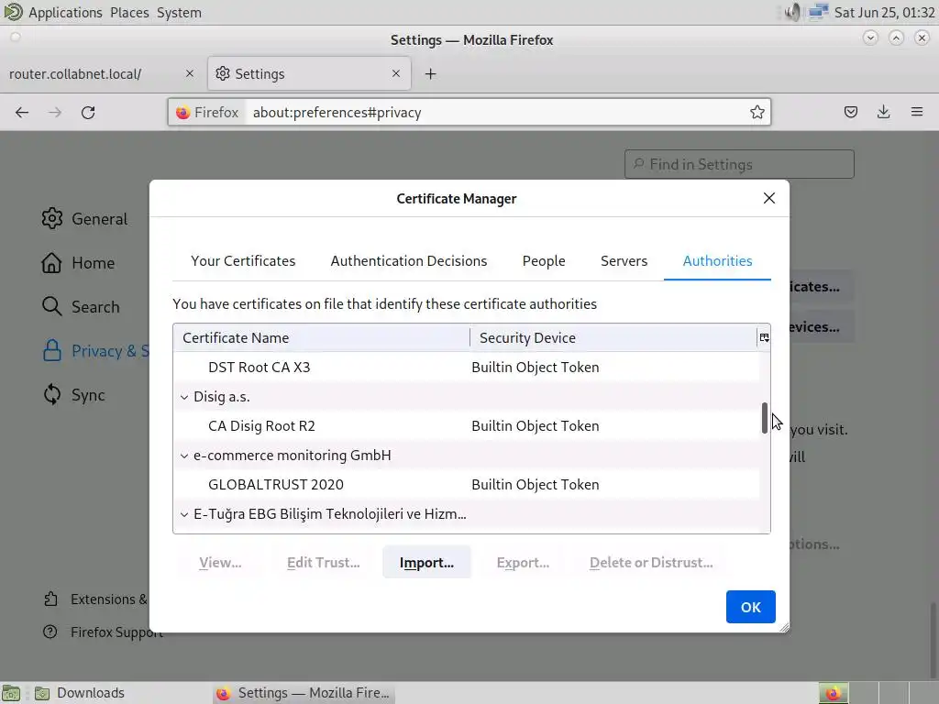The height and width of the screenshot is (704, 939).
Task: Open the Pocket save icon
Action: (850, 112)
